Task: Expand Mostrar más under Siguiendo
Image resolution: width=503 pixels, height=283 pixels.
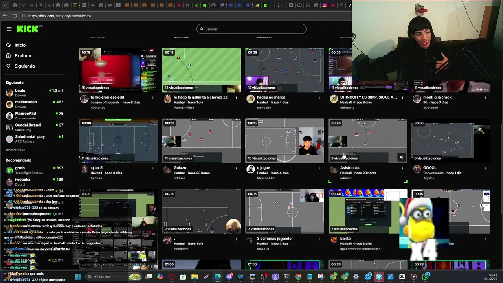Action: pyautogui.click(x=15, y=150)
